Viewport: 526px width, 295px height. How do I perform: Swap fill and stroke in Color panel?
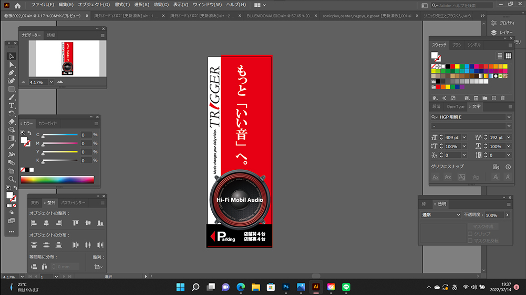[x=29, y=133]
